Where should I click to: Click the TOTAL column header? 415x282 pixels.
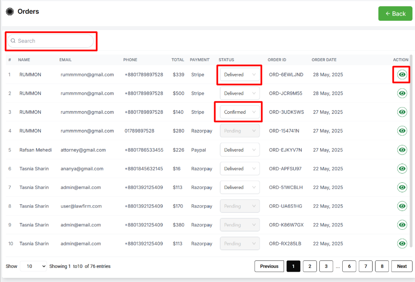coord(178,60)
